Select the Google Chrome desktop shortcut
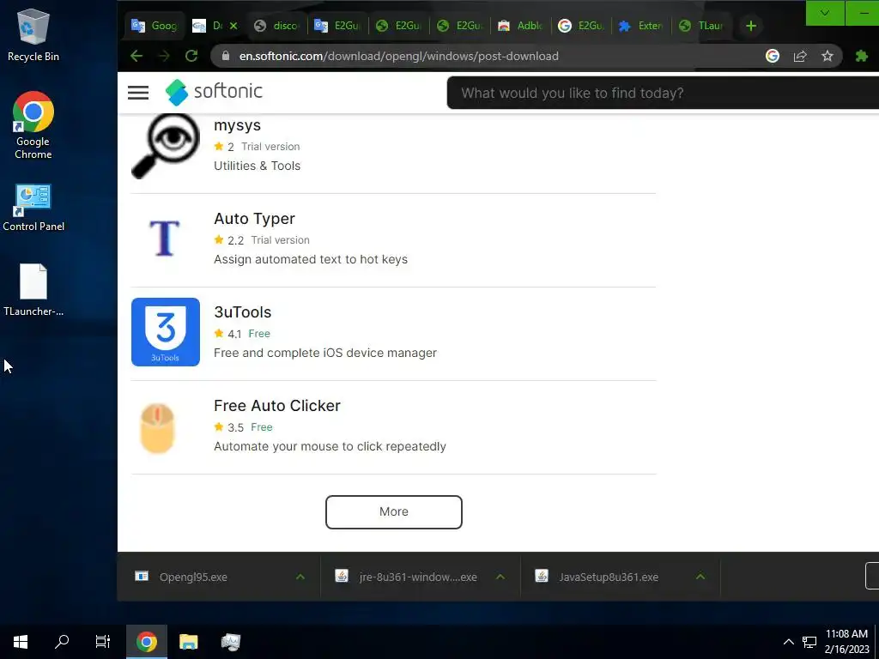The image size is (879, 659). (33, 125)
